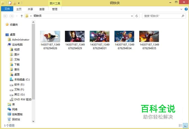Click the 本地磁盘 (C:) drive icon
This screenshot has width=189, height=129.
11,79
